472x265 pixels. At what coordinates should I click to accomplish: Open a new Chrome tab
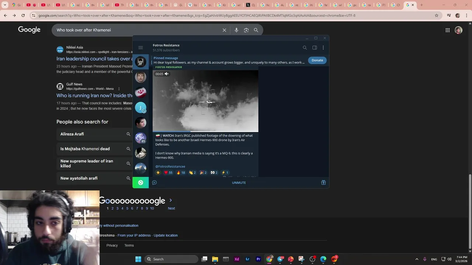point(421,5)
